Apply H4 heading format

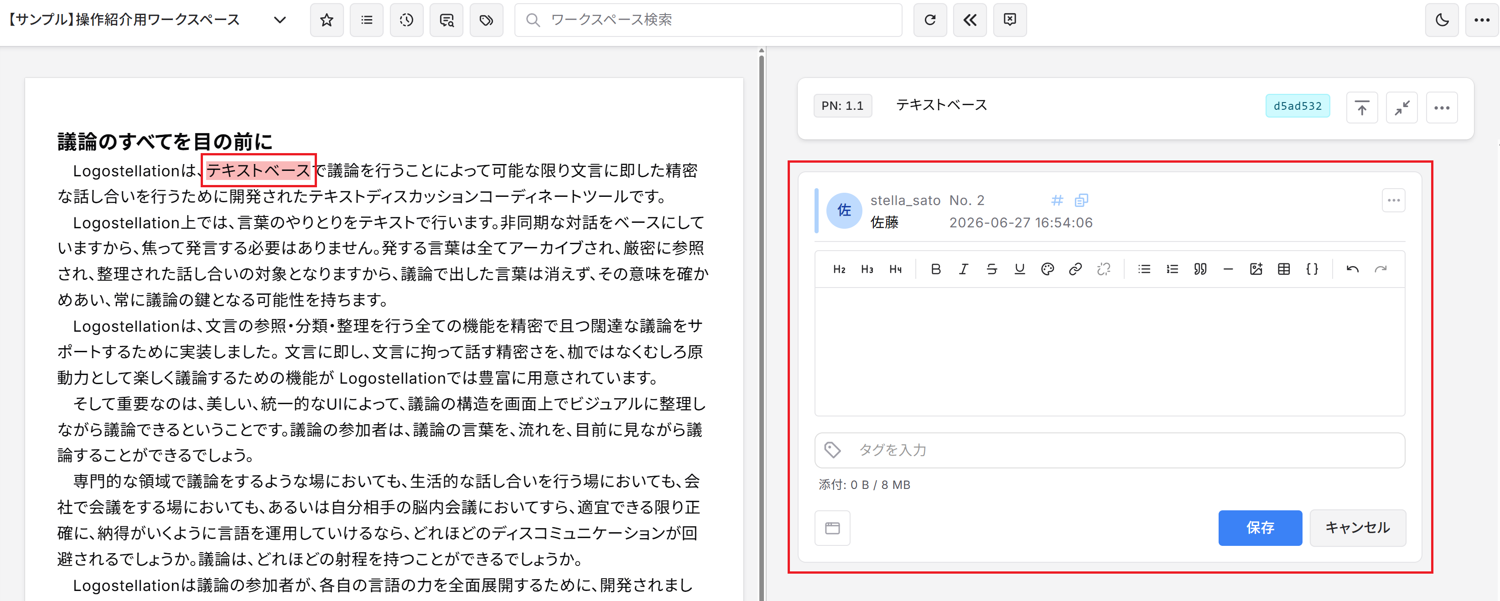(895, 269)
